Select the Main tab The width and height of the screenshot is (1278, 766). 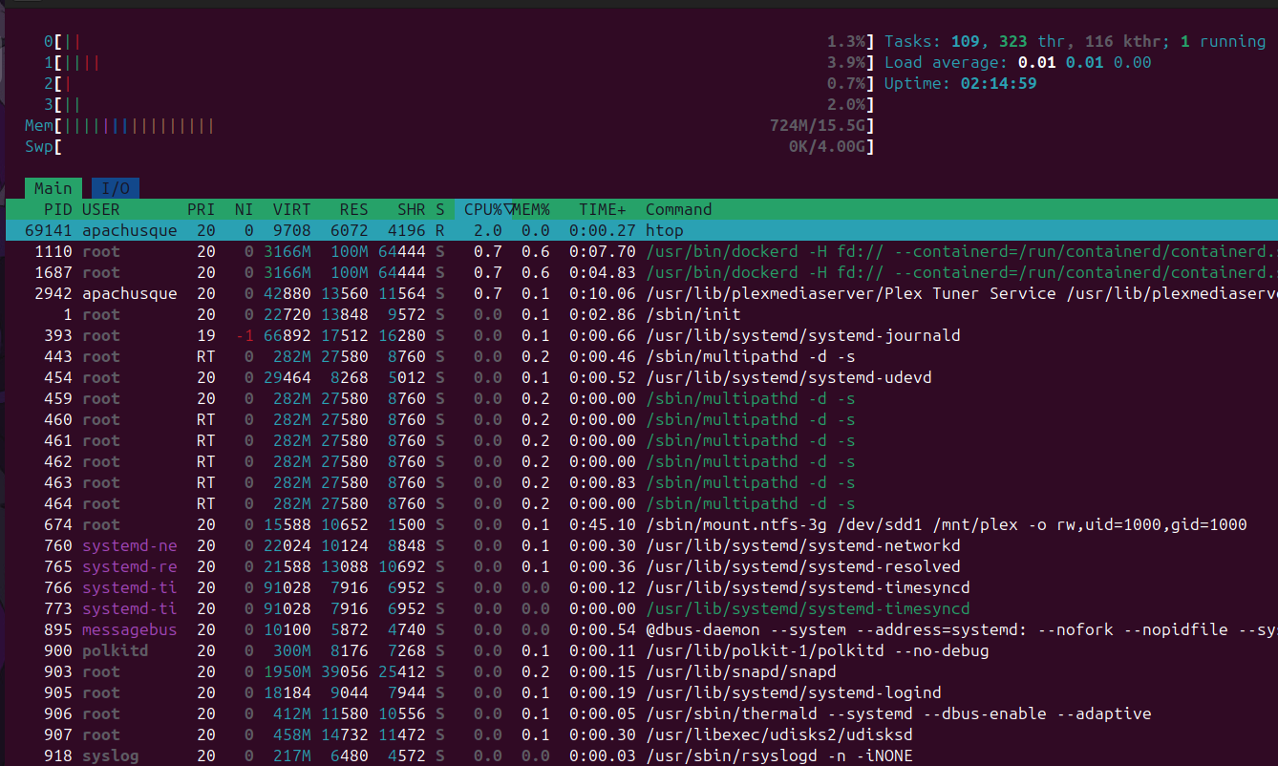[x=53, y=188]
